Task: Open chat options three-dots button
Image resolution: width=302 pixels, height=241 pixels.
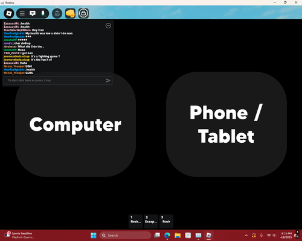Action: click(x=108, y=26)
